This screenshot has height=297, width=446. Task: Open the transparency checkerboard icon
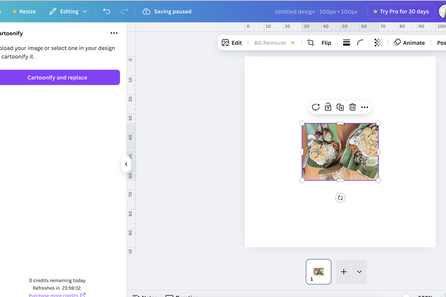[x=378, y=43]
